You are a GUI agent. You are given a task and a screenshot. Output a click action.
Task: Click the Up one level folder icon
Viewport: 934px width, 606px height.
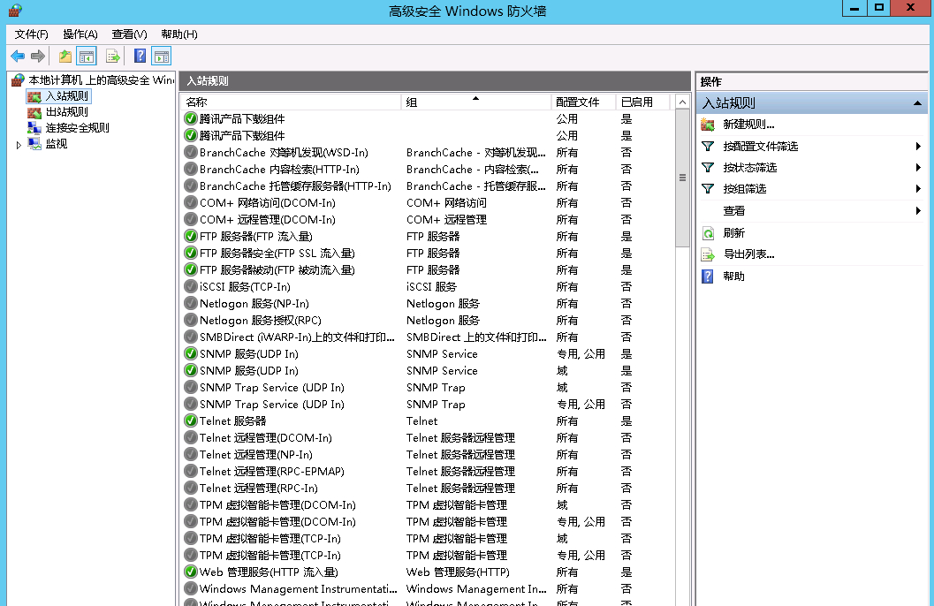(x=65, y=57)
